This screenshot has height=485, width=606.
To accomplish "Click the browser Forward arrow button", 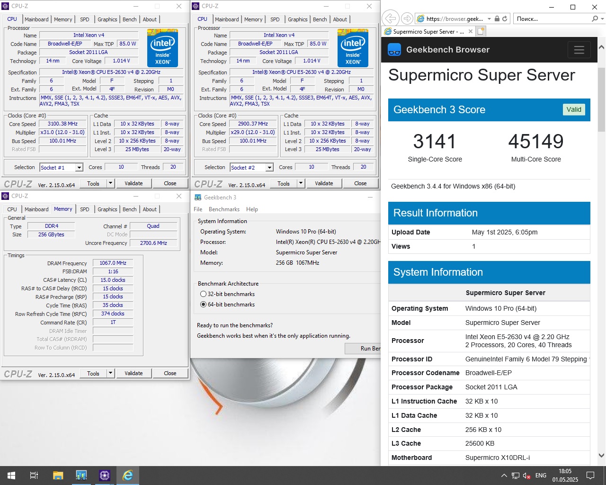I will (407, 18).
